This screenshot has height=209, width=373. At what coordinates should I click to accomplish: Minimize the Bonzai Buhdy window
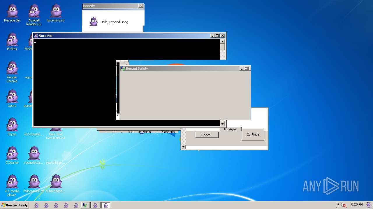[242, 69]
